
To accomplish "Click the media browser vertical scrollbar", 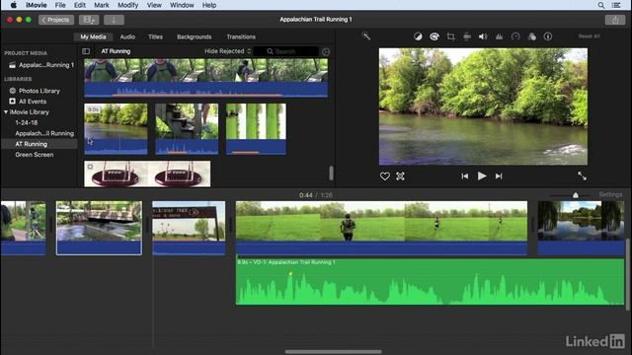I will point(331,174).
